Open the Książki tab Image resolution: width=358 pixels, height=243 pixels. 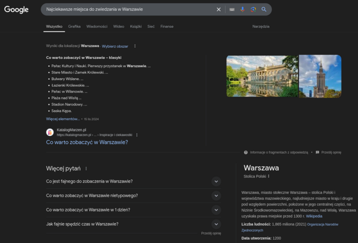pos(136,27)
